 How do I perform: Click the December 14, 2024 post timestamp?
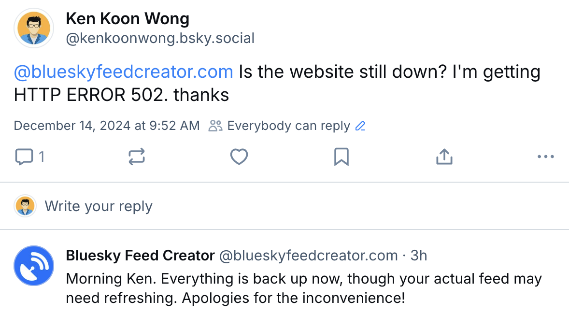[x=107, y=126]
